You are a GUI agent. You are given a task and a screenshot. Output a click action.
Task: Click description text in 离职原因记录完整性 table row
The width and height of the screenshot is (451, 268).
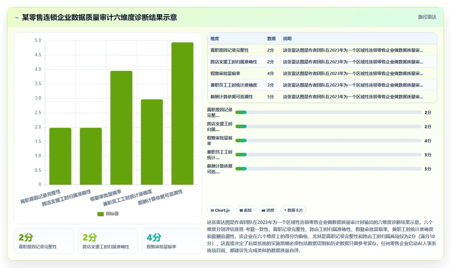coord(353,50)
